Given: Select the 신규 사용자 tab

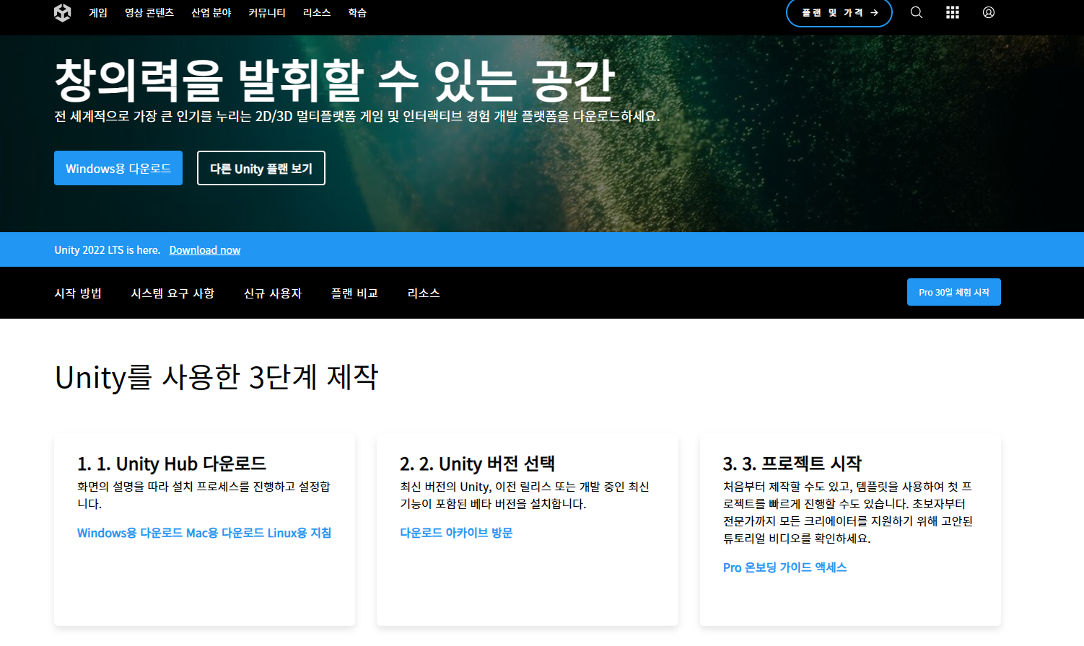Looking at the screenshot, I should pyautogui.click(x=273, y=293).
